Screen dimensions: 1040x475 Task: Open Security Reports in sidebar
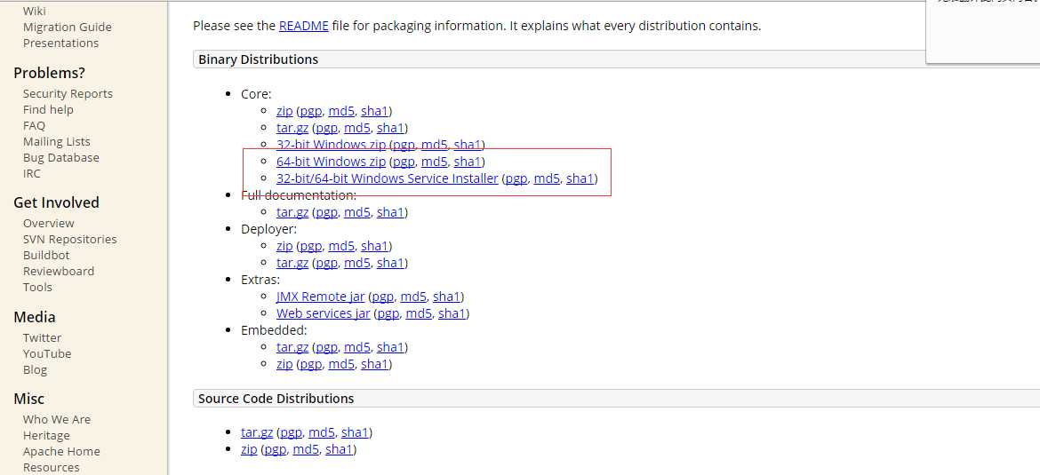tap(68, 93)
